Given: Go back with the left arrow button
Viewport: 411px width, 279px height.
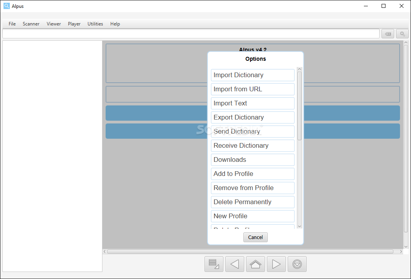Looking at the screenshot, I should click(x=235, y=264).
